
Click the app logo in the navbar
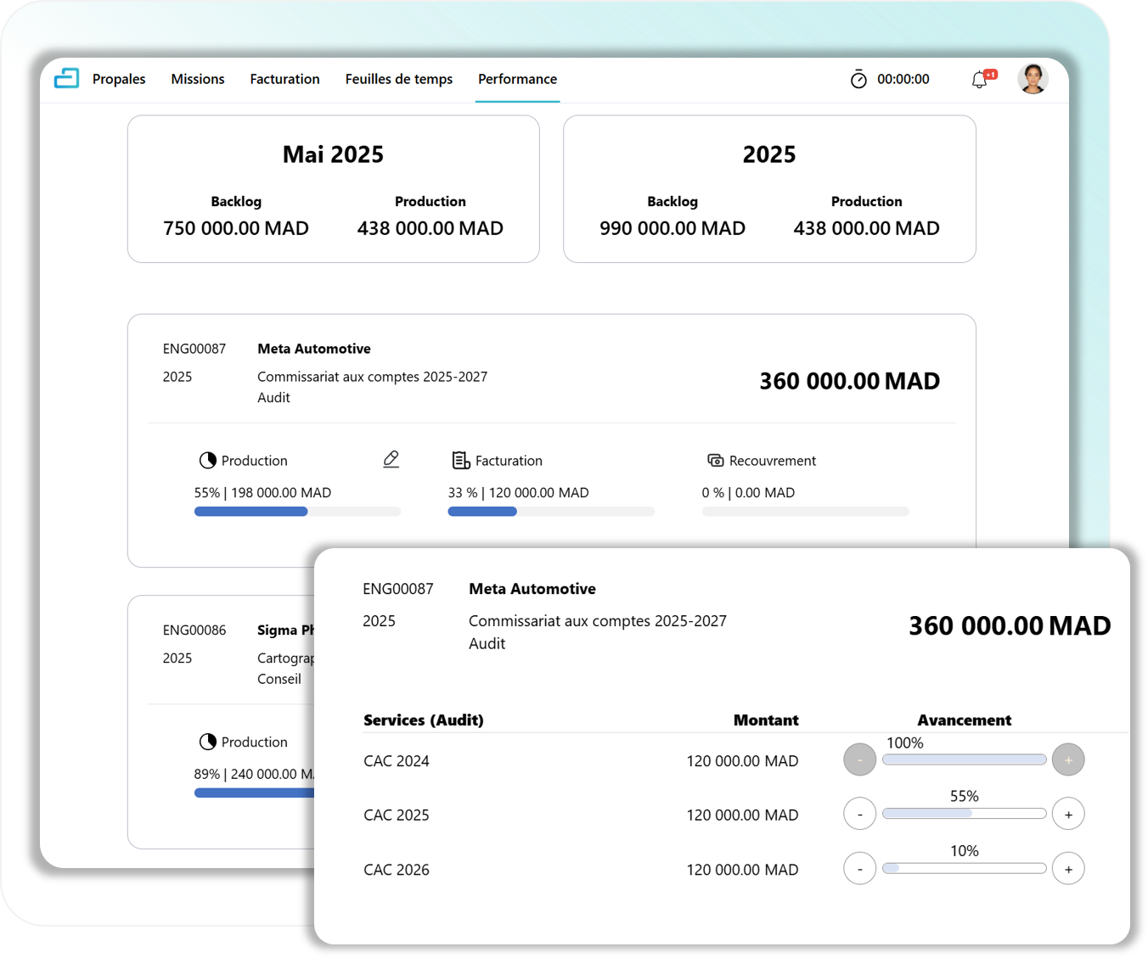pos(66,79)
